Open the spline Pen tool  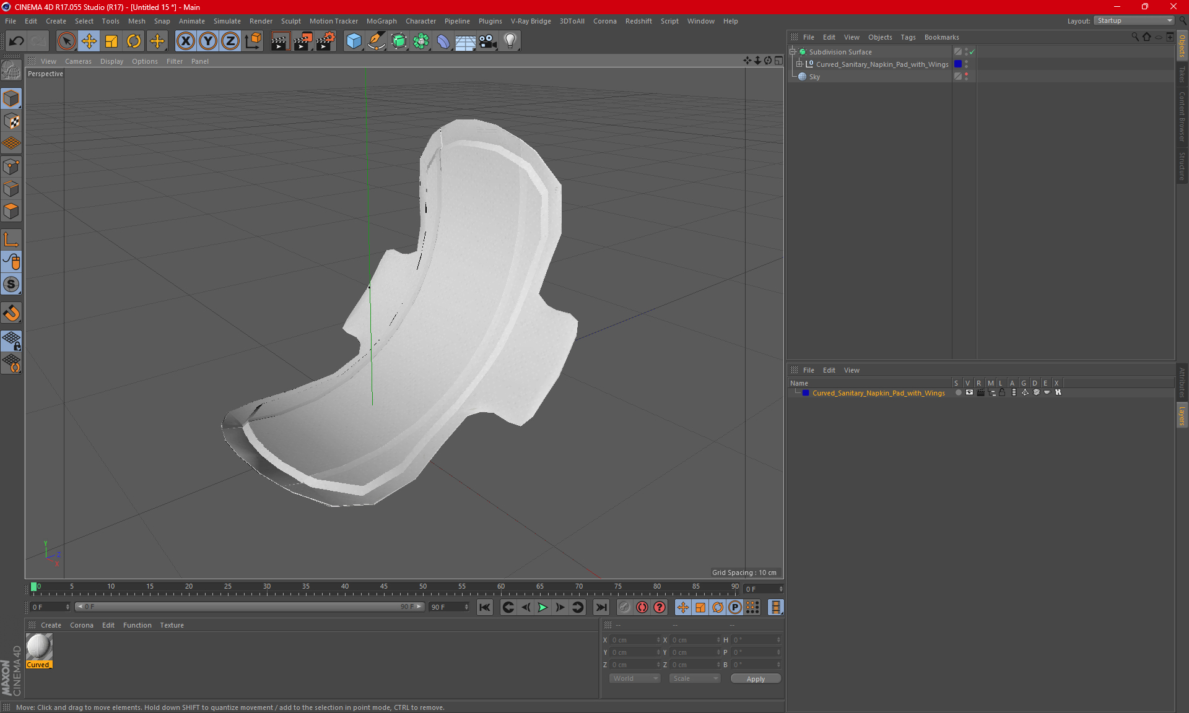(x=377, y=41)
